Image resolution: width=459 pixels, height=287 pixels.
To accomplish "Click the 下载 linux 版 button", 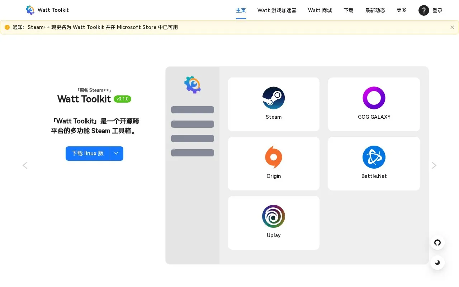I will [x=87, y=154].
